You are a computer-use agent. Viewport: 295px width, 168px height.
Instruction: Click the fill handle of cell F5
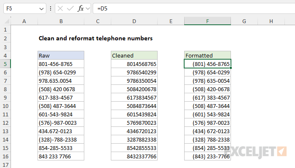[231, 68]
